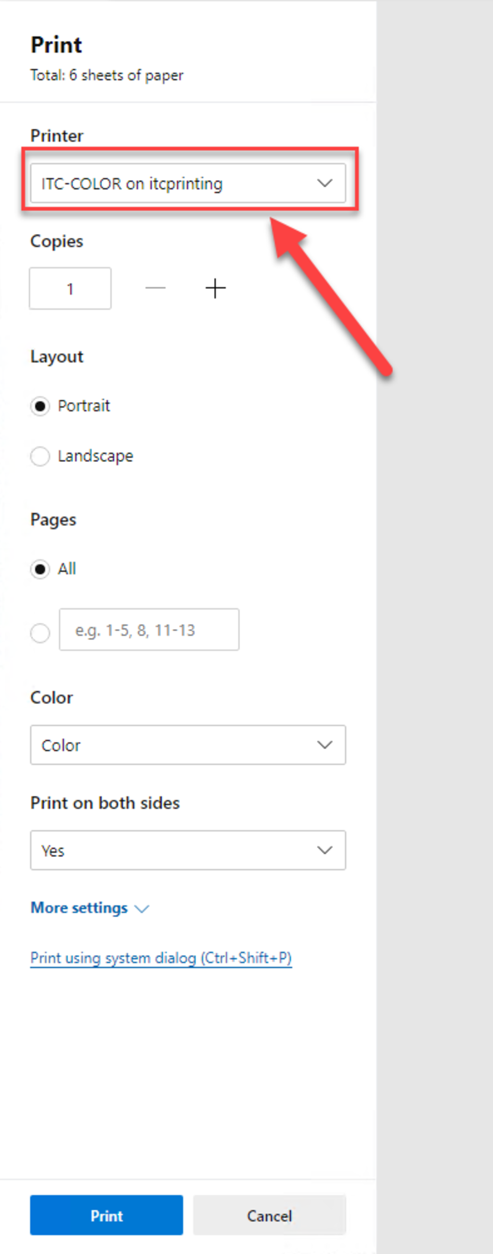The image size is (493, 1254).
Task: Click the page range text box
Action: (x=149, y=629)
